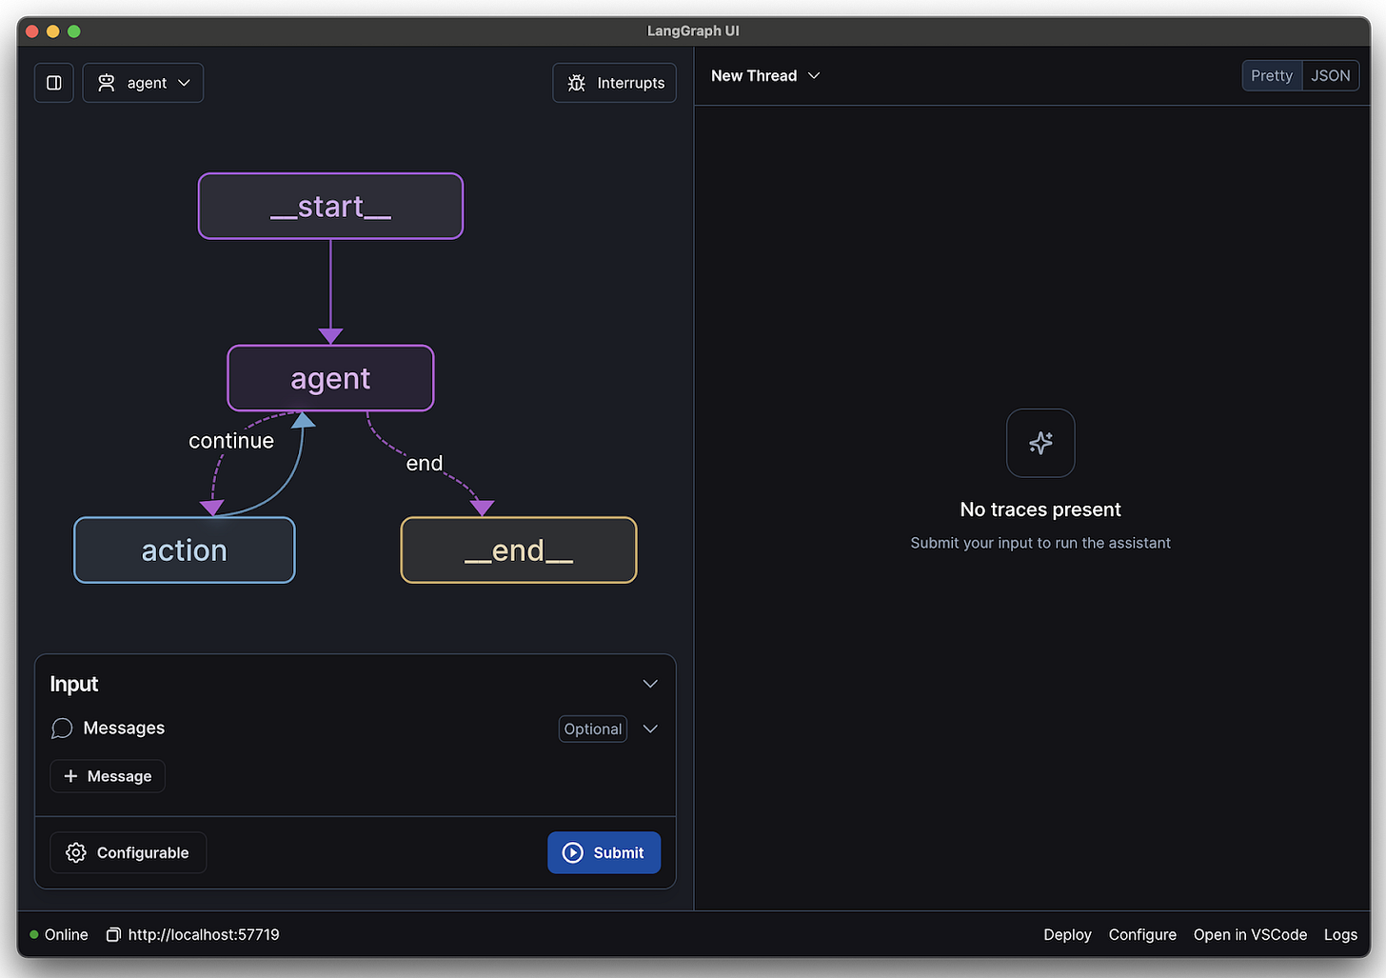1386x978 pixels.
Task: Open the agent graph selector dropdown
Action: pos(143,83)
